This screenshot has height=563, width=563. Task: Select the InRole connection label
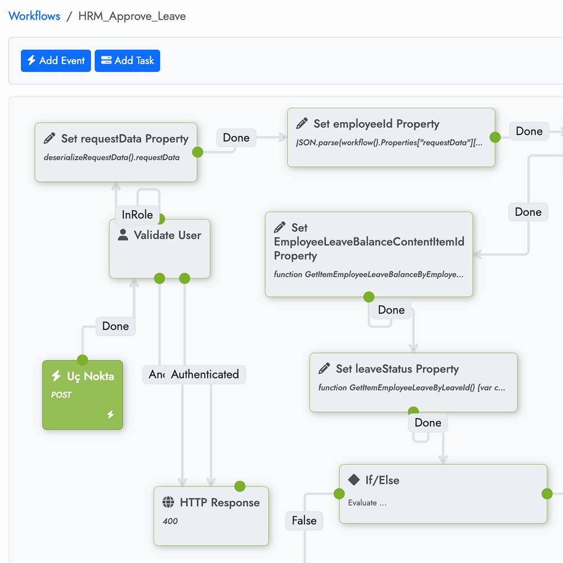(x=137, y=215)
